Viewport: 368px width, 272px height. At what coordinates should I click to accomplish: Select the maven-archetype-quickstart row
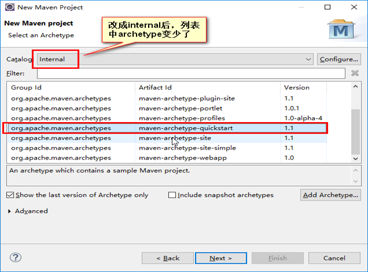click(x=167, y=128)
